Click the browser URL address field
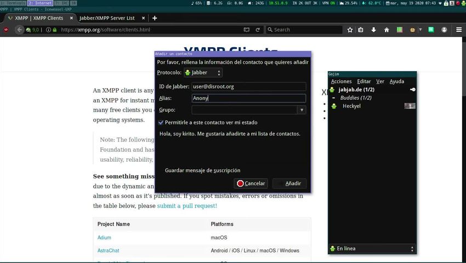466x263 pixels. (150, 30)
